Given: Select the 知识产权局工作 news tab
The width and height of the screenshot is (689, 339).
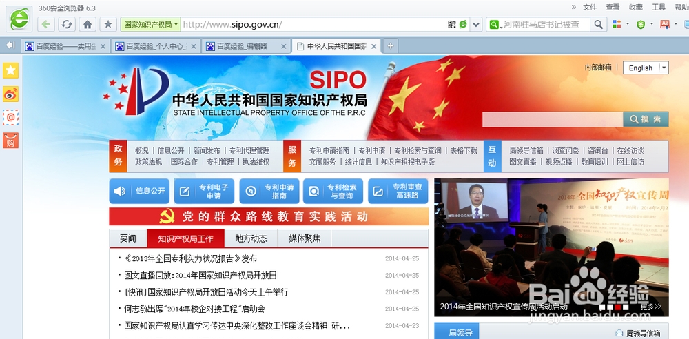Looking at the screenshot, I should pyautogui.click(x=185, y=239).
